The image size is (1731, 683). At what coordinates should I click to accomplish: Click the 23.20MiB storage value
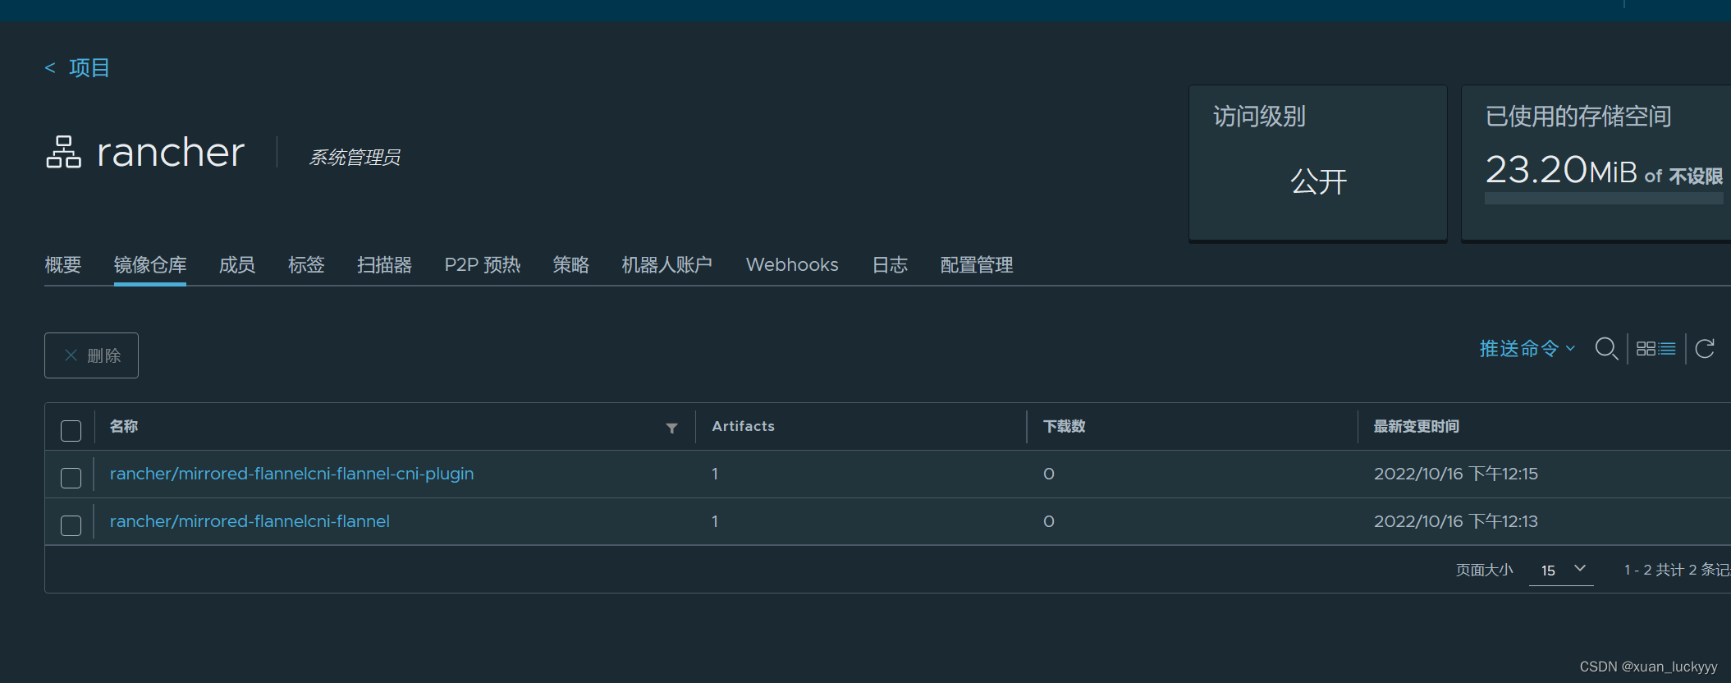pyautogui.click(x=1560, y=170)
